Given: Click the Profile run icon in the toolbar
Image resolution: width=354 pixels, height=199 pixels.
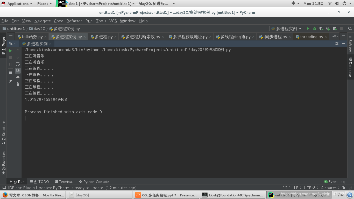Looking at the screenshot, I should point(328,29).
